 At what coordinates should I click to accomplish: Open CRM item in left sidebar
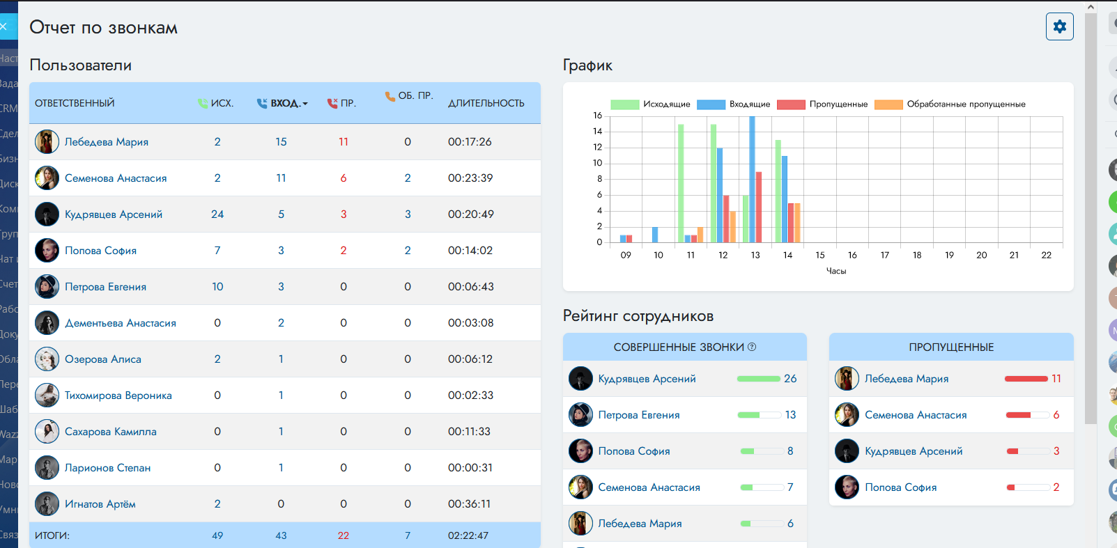coord(8,109)
